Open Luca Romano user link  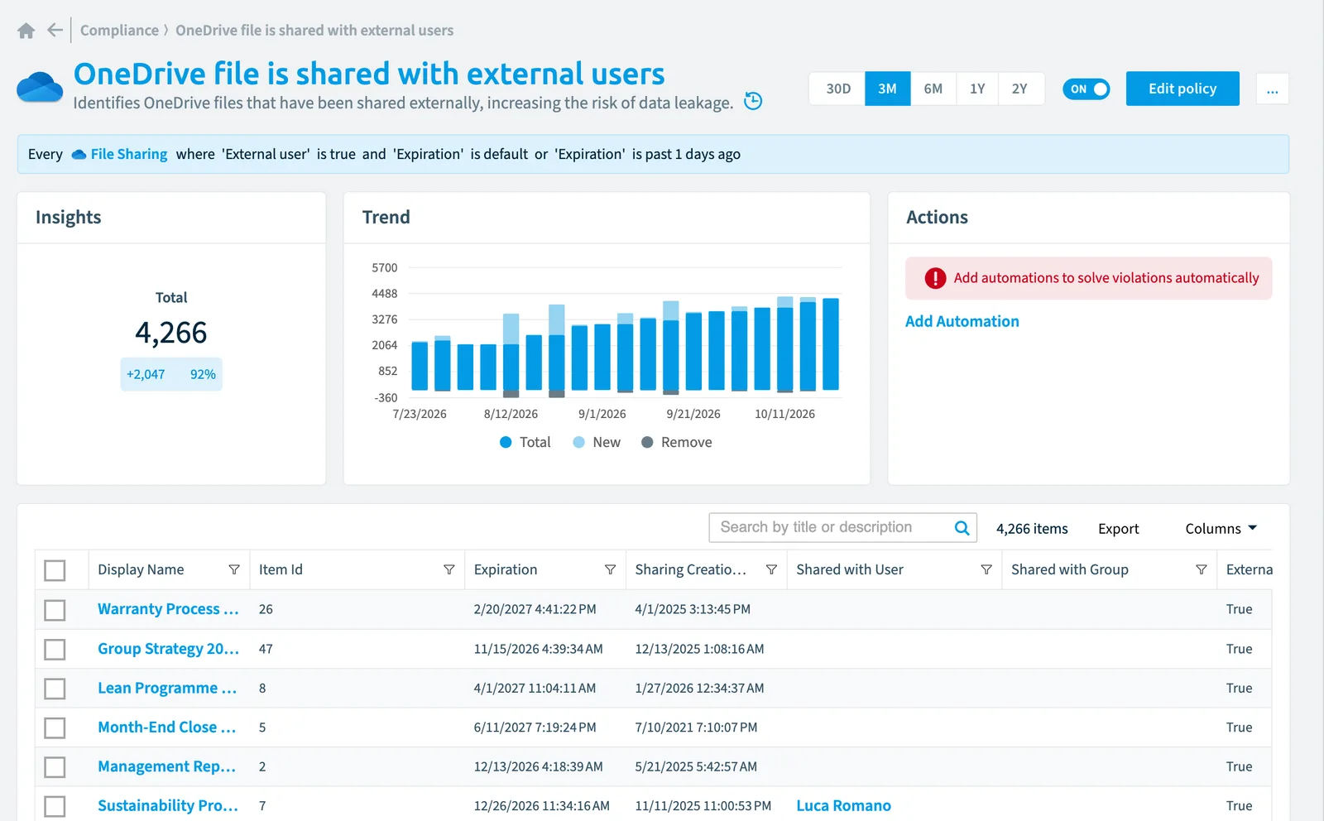(x=843, y=806)
